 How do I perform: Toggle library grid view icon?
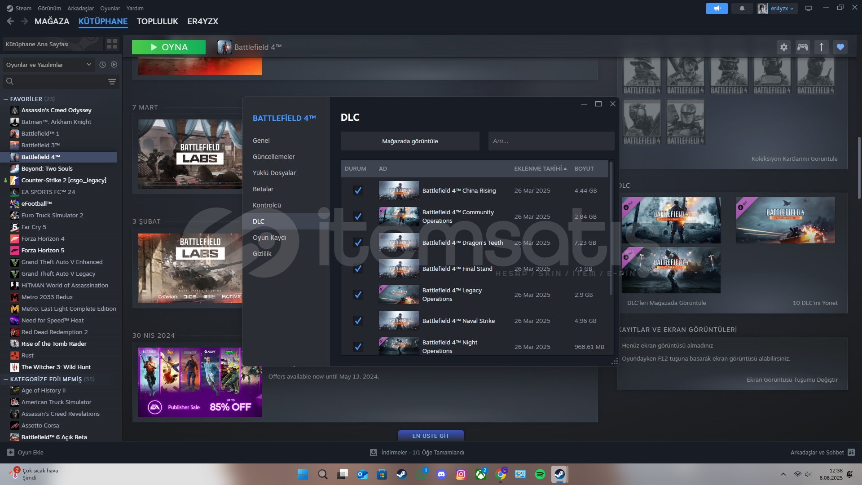[112, 44]
